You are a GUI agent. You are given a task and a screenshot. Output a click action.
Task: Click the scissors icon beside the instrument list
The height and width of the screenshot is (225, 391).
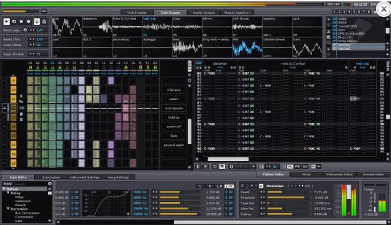[x=328, y=32]
